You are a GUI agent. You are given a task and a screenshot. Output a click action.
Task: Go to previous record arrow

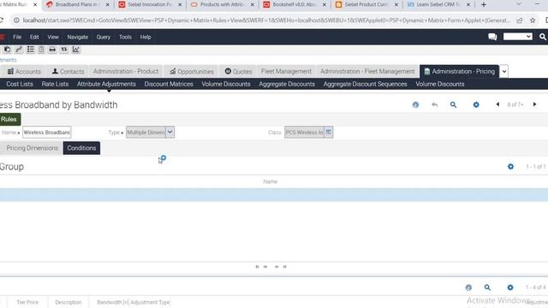497,104
